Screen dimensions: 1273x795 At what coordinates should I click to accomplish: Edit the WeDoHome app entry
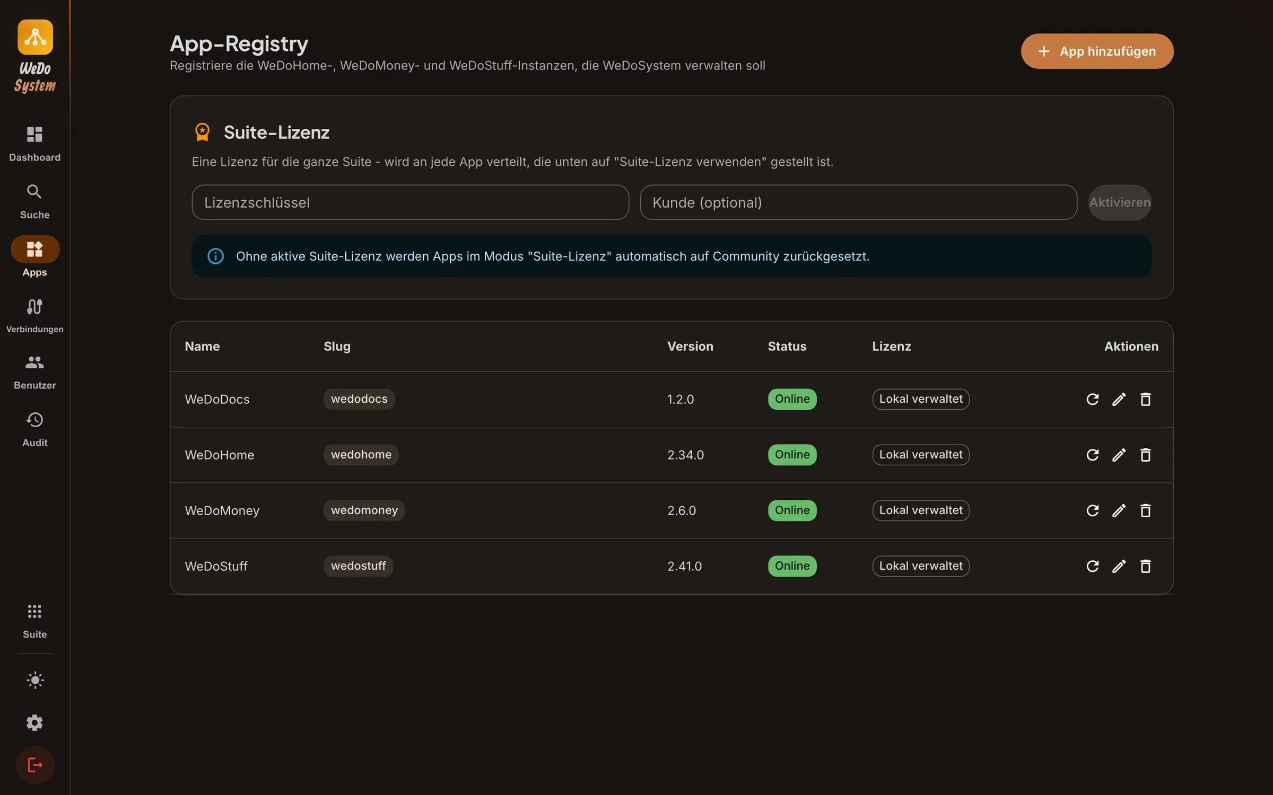point(1119,455)
